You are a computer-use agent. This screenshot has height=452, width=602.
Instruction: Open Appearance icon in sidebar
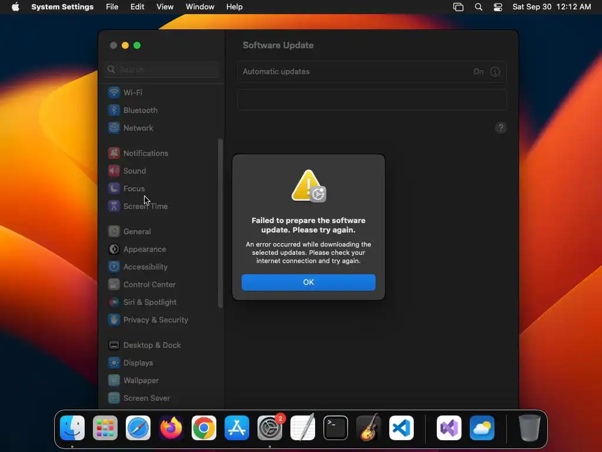click(x=113, y=250)
